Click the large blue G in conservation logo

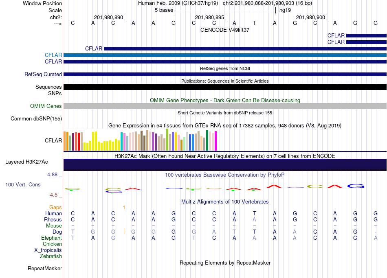(x=356, y=186)
